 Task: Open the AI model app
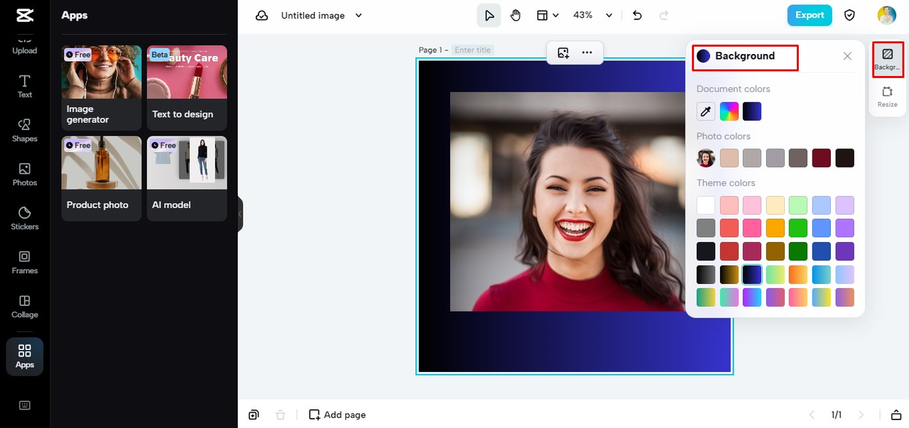[x=187, y=179]
